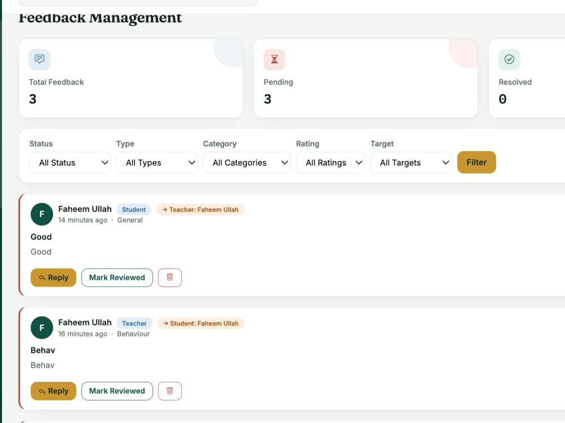This screenshot has width=565, height=423.
Task: Mark the Behav feedback as reviewed
Action: 117,391
